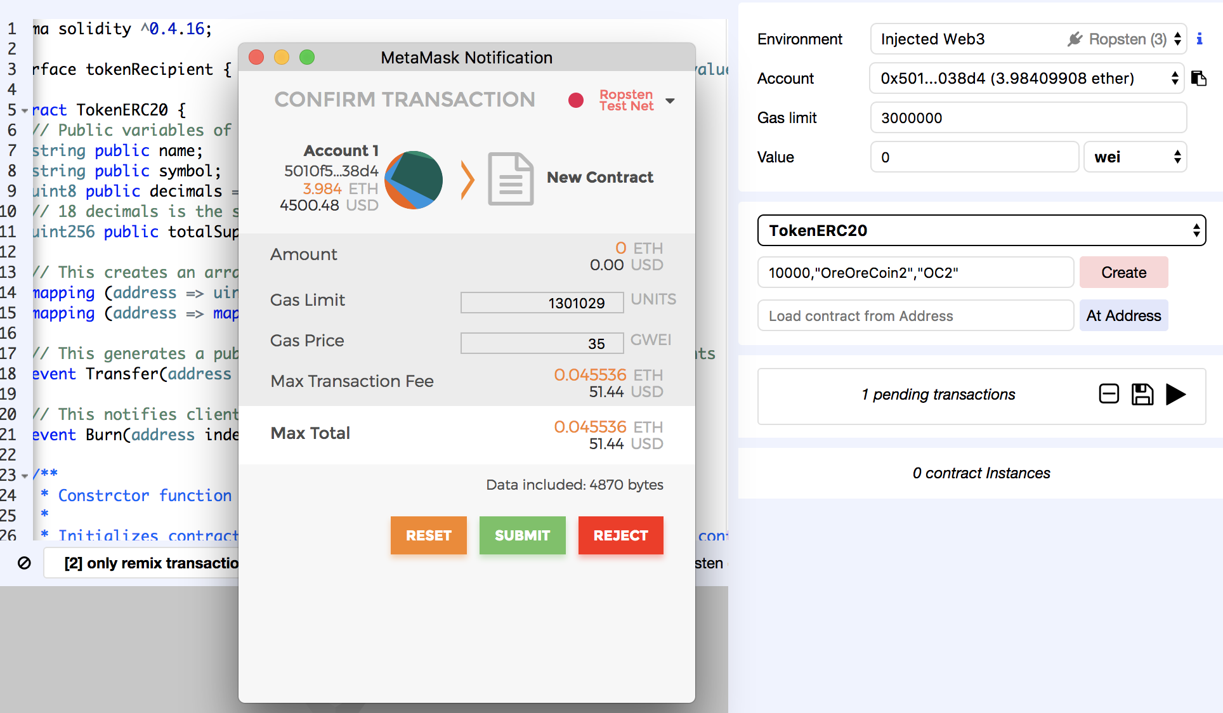This screenshot has height=713, width=1223.
Task: Open the wei unit dropdown
Action: click(x=1135, y=157)
